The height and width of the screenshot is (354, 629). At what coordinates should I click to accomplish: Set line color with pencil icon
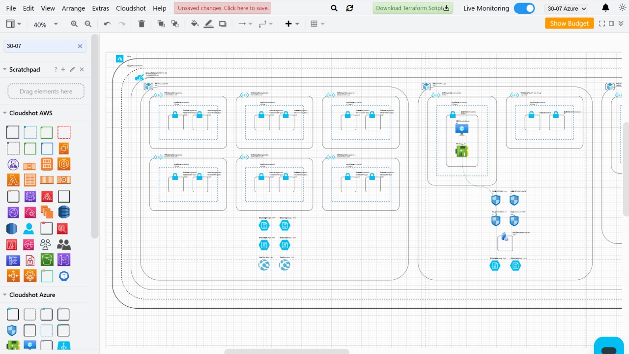coord(208,24)
